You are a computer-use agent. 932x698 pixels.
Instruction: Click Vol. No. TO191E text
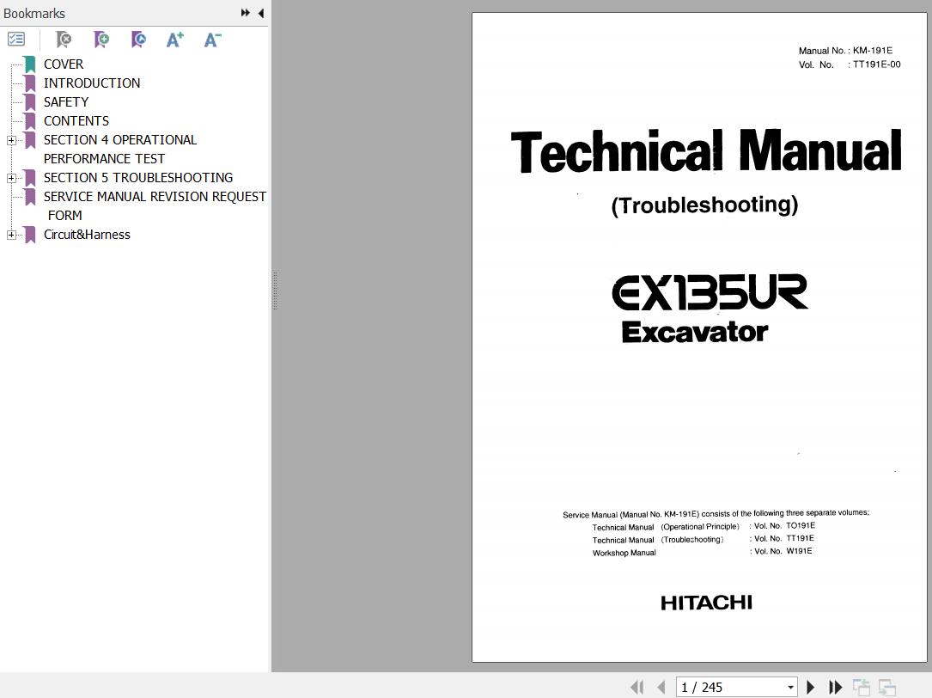point(784,526)
